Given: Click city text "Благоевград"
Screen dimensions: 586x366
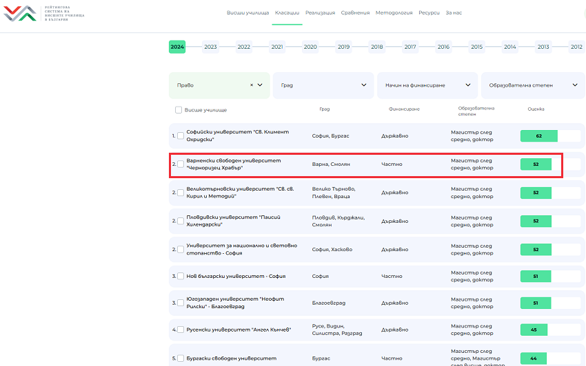Looking at the screenshot, I should 328,303.
